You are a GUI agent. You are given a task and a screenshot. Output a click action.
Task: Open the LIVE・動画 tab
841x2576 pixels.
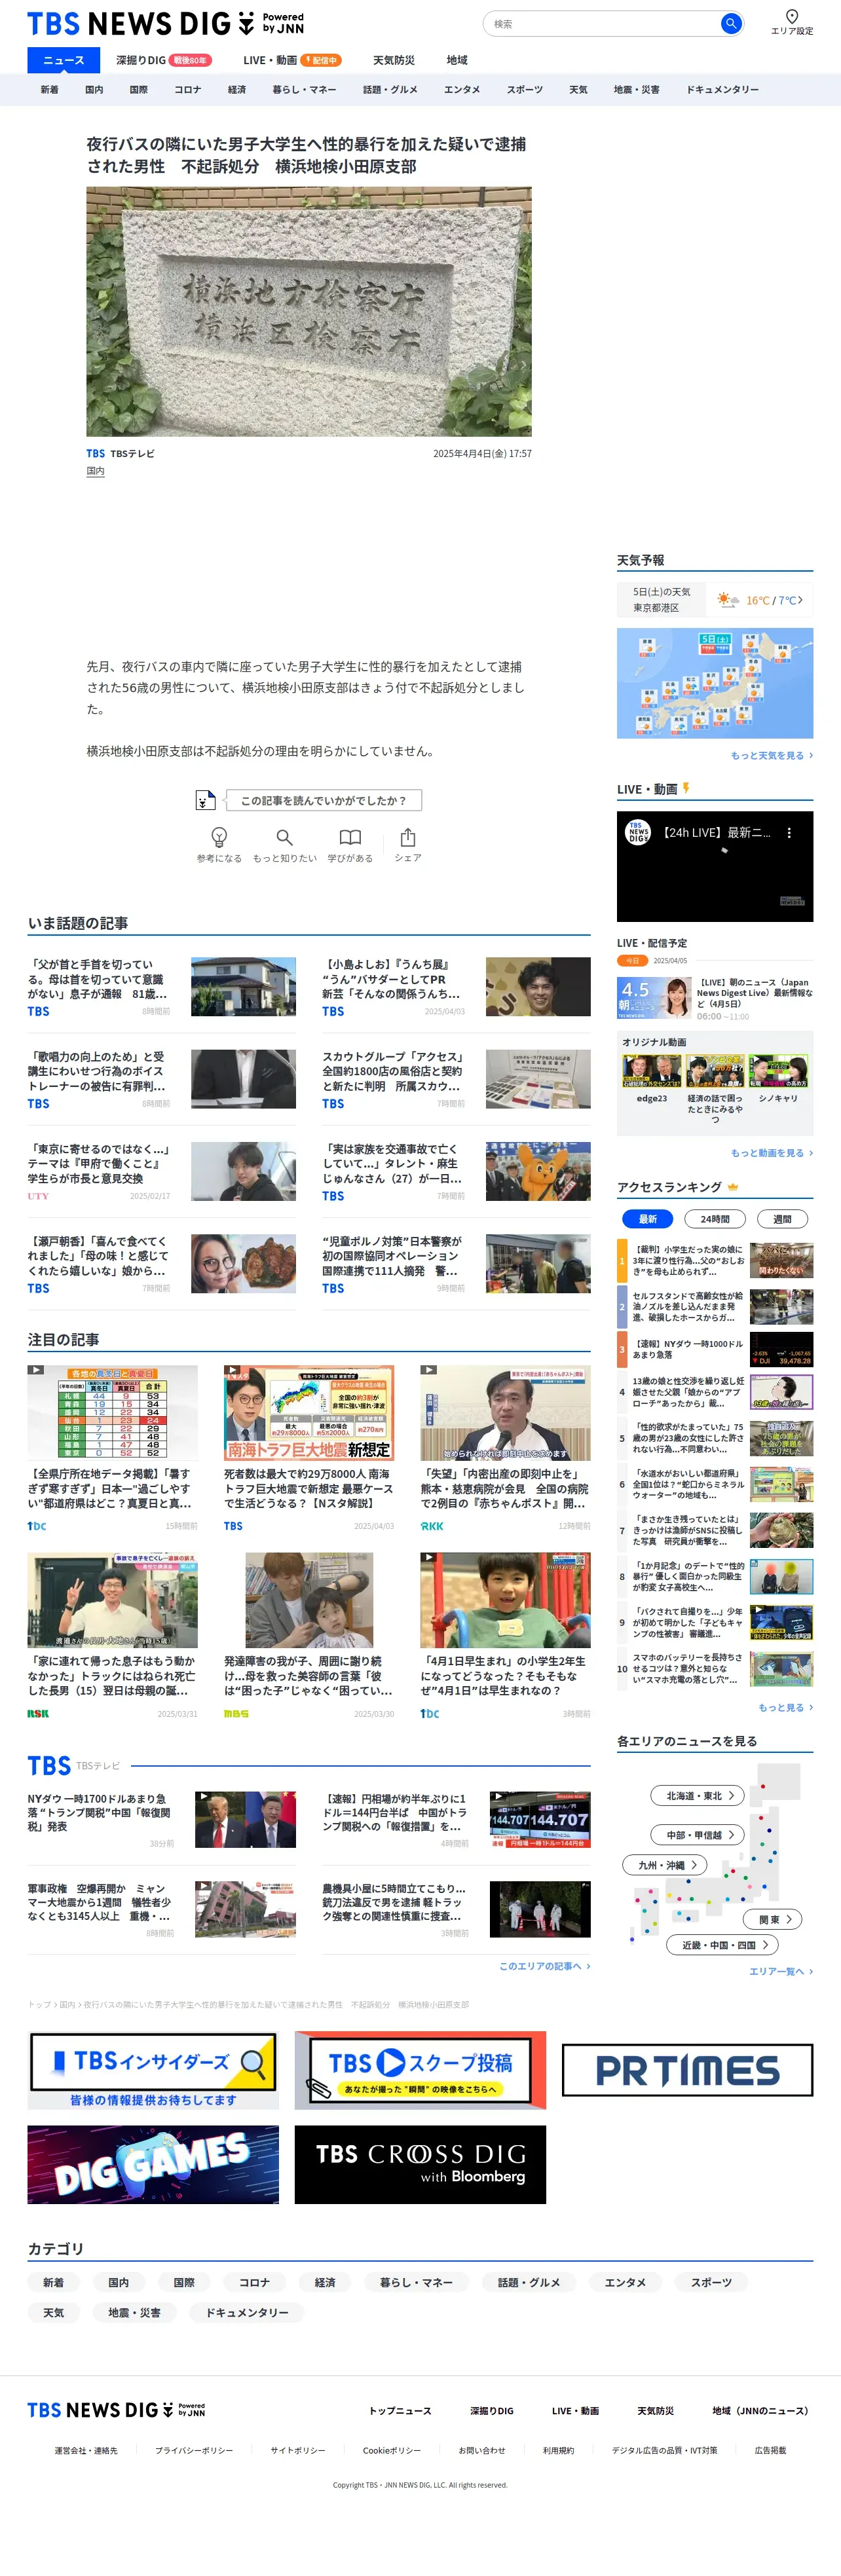pyautogui.click(x=291, y=60)
